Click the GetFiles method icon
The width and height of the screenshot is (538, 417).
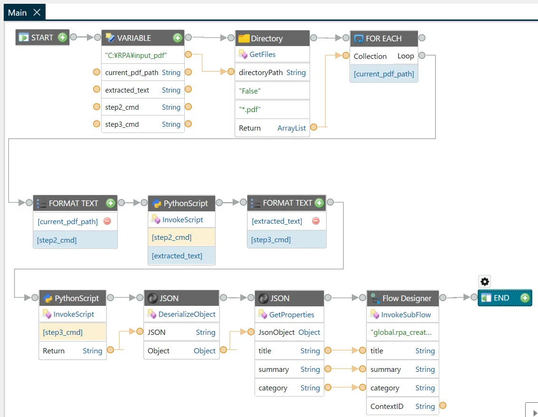(243, 54)
